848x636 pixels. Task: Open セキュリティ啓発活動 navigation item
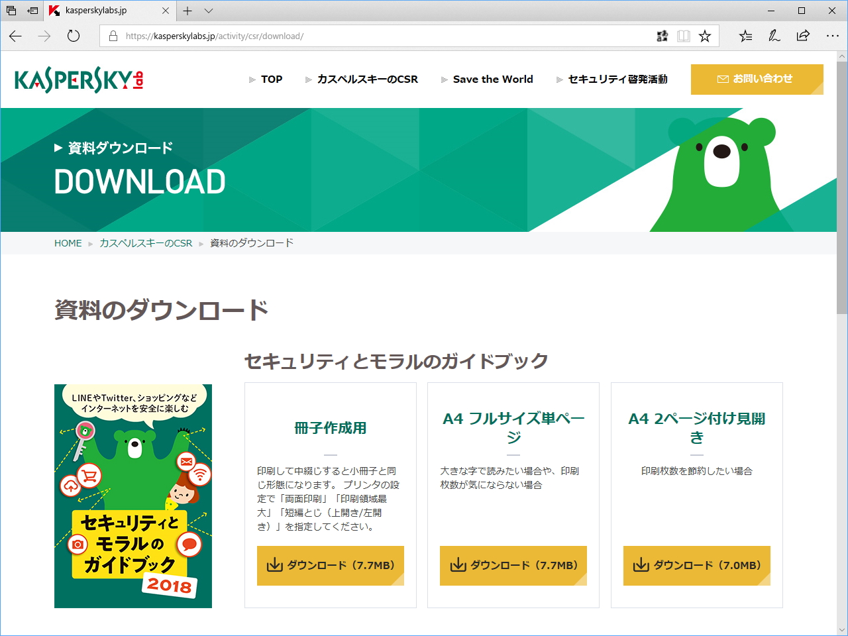tap(612, 79)
